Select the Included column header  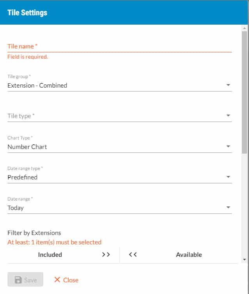(x=50, y=255)
